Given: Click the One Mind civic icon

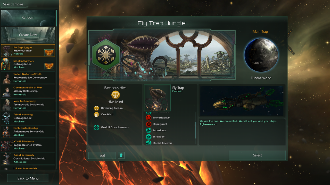Looking at the screenshot, I should pyautogui.click(x=96, y=115).
